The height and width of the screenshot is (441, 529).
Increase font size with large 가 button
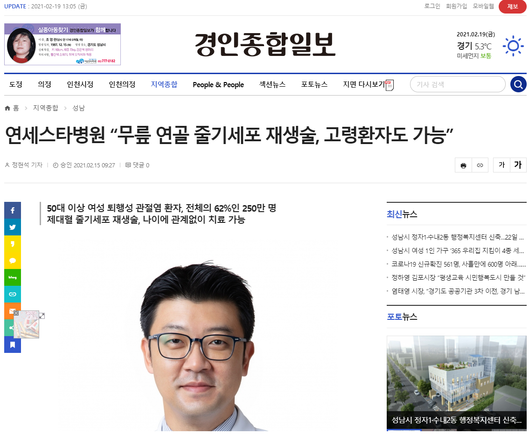tap(518, 165)
